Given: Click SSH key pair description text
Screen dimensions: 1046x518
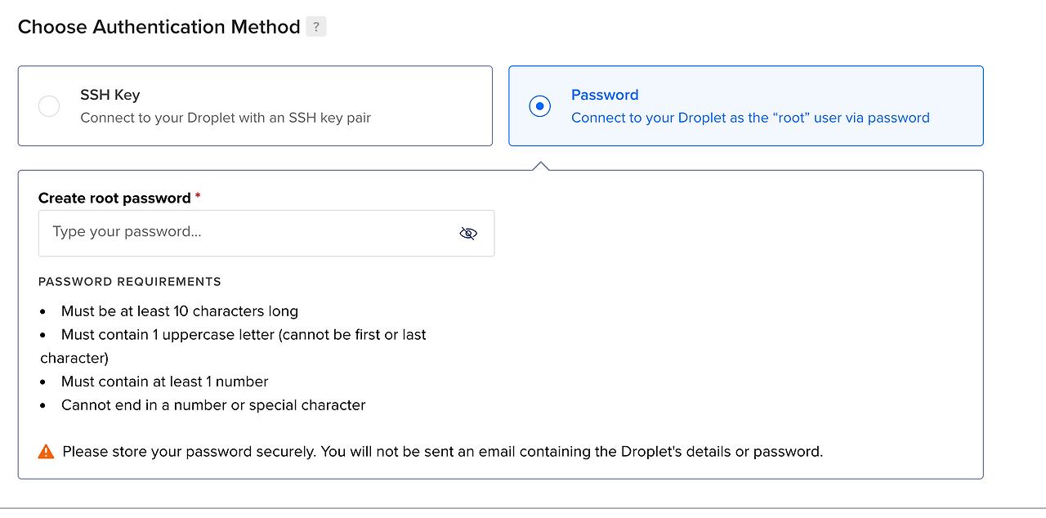Looking at the screenshot, I should (x=226, y=118).
